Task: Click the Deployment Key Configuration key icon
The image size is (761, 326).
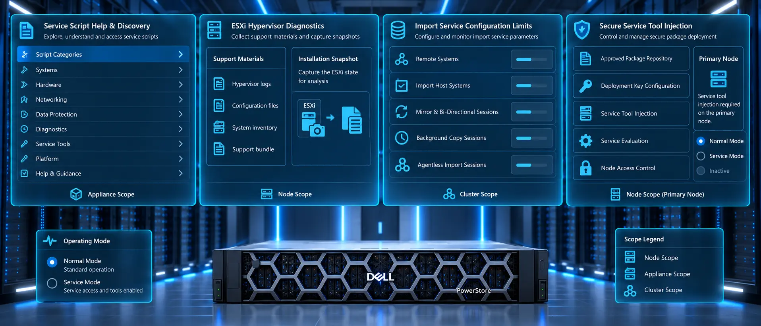Action: (585, 86)
